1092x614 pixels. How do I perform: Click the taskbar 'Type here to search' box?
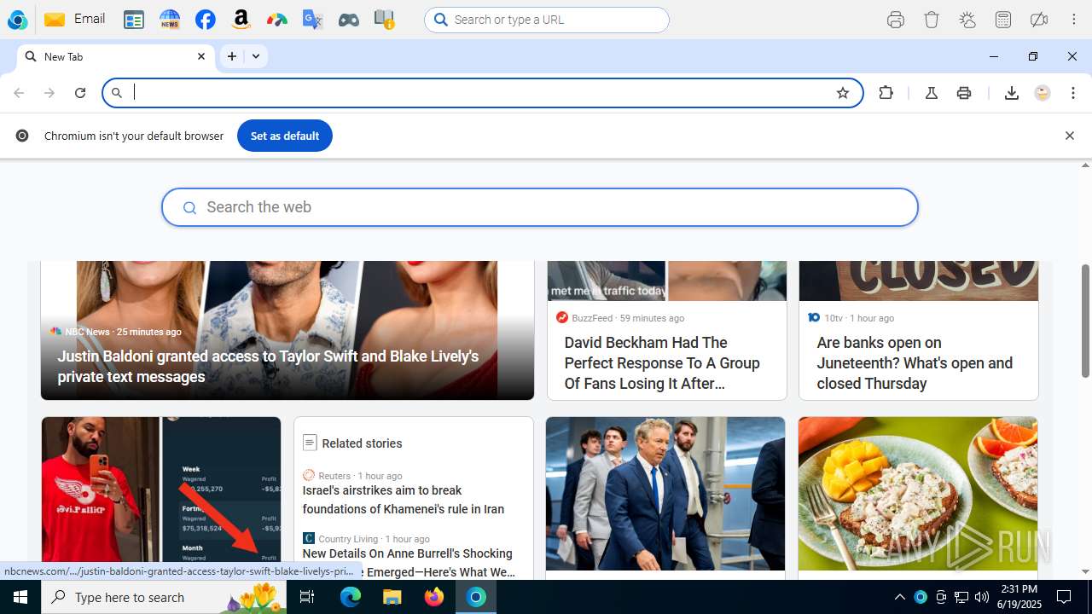tap(166, 597)
